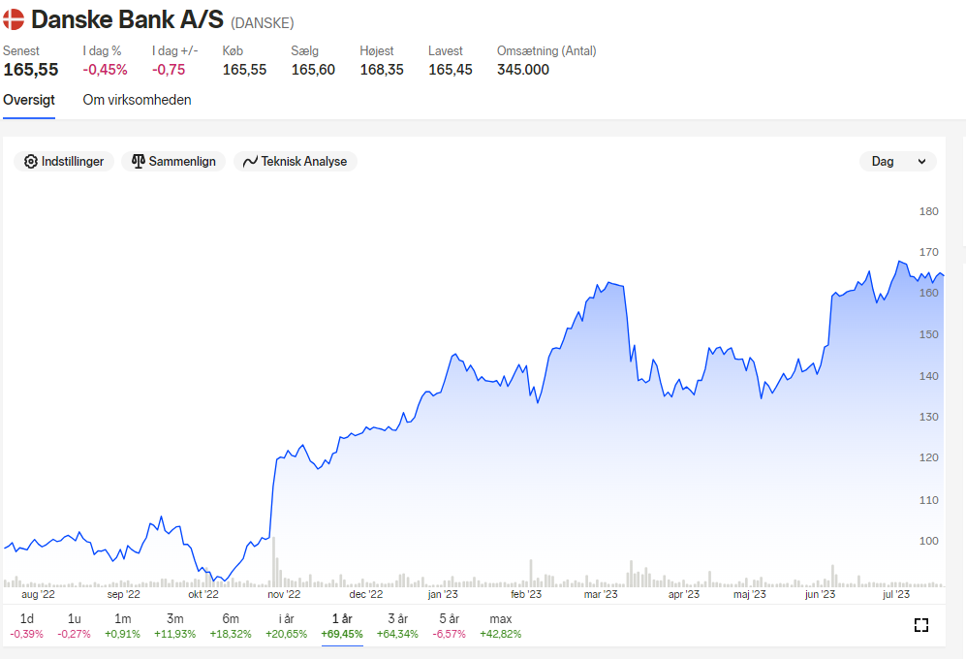966x659 pixels.
Task: Open Sammenlign comparison tool
Action: [173, 162]
